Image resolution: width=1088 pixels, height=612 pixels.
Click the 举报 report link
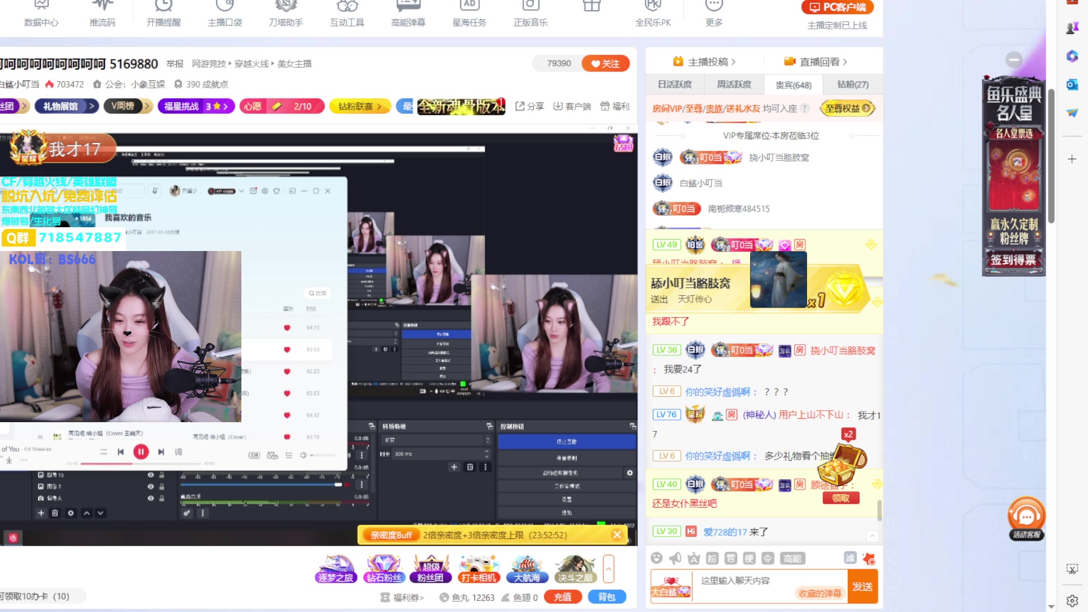point(175,63)
